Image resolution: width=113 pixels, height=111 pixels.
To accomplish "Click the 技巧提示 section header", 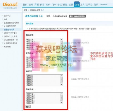I will pos(30,24).
